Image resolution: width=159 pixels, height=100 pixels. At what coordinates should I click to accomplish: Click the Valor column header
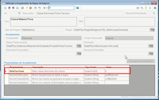point(117,67)
